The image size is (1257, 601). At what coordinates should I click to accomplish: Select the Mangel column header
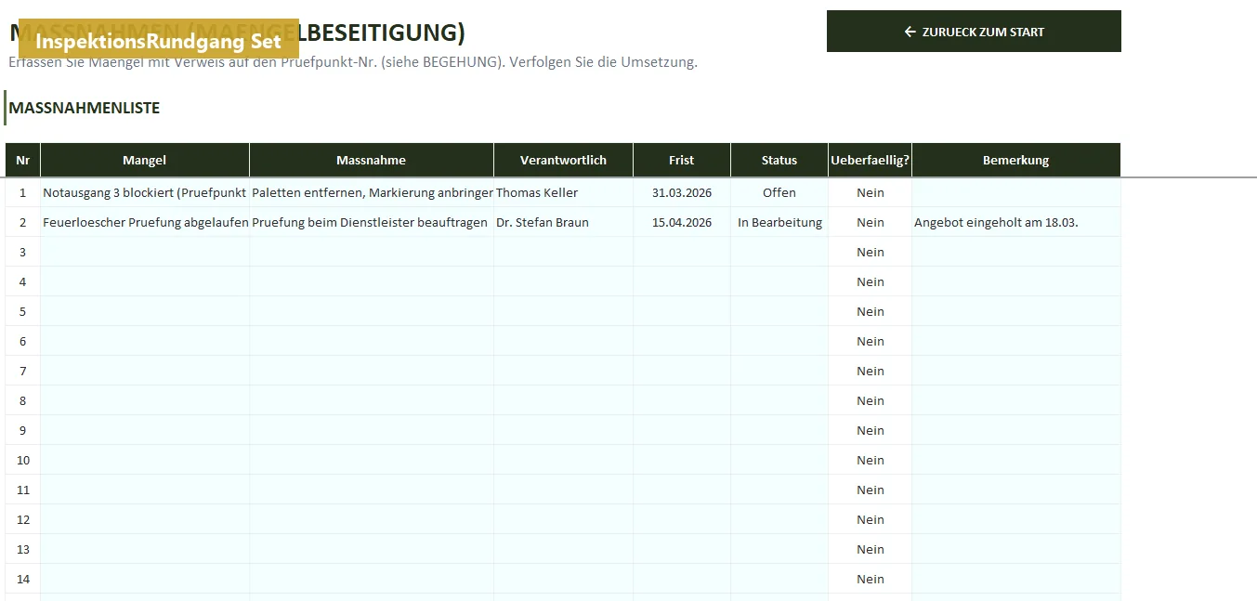click(145, 160)
